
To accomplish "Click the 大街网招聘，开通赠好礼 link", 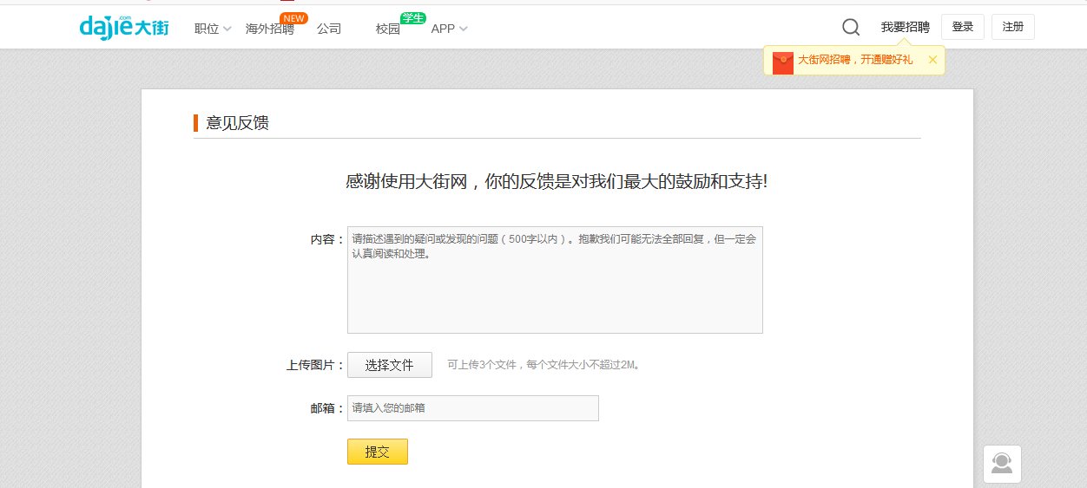I will click(855, 60).
